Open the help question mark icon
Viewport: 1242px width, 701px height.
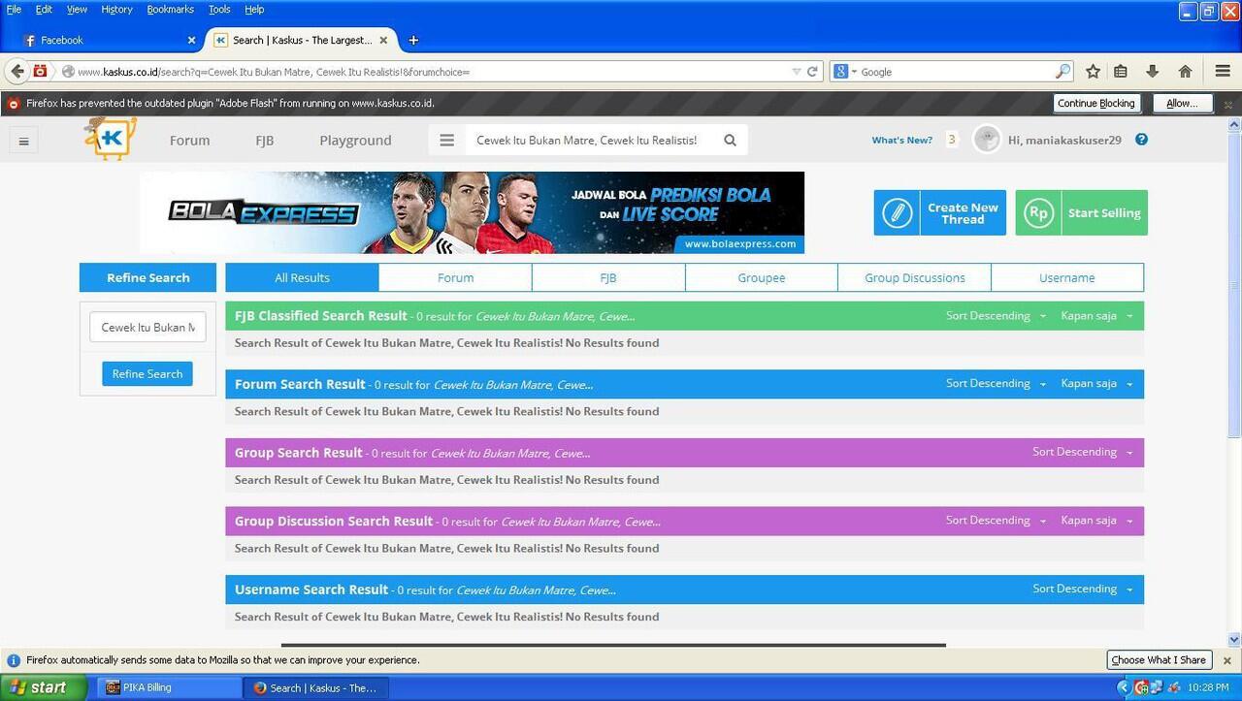point(1141,140)
